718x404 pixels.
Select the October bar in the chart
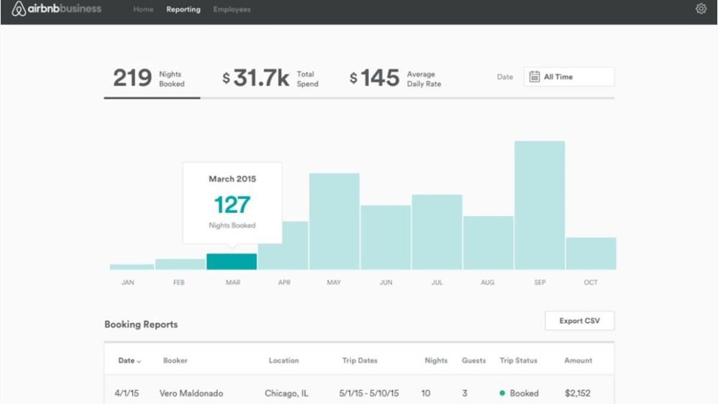click(591, 253)
